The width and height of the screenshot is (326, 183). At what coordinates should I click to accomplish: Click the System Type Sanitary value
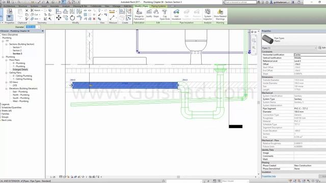click(310, 99)
